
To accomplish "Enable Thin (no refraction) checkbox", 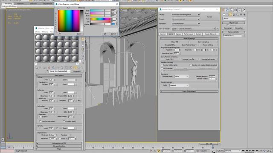I will (41, 122).
